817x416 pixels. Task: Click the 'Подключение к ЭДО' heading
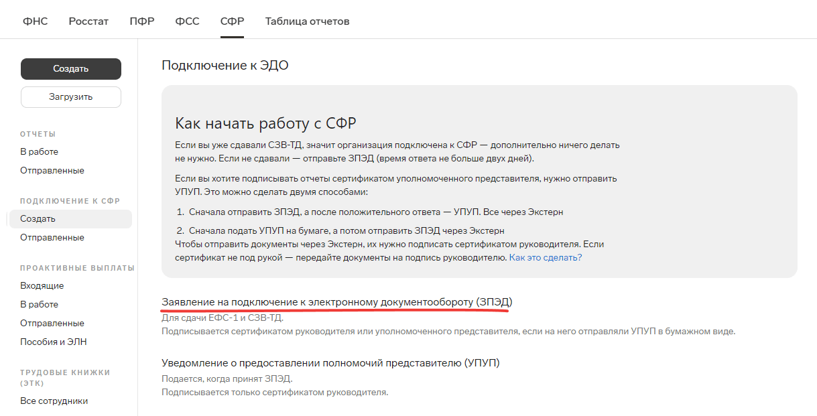tap(225, 66)
